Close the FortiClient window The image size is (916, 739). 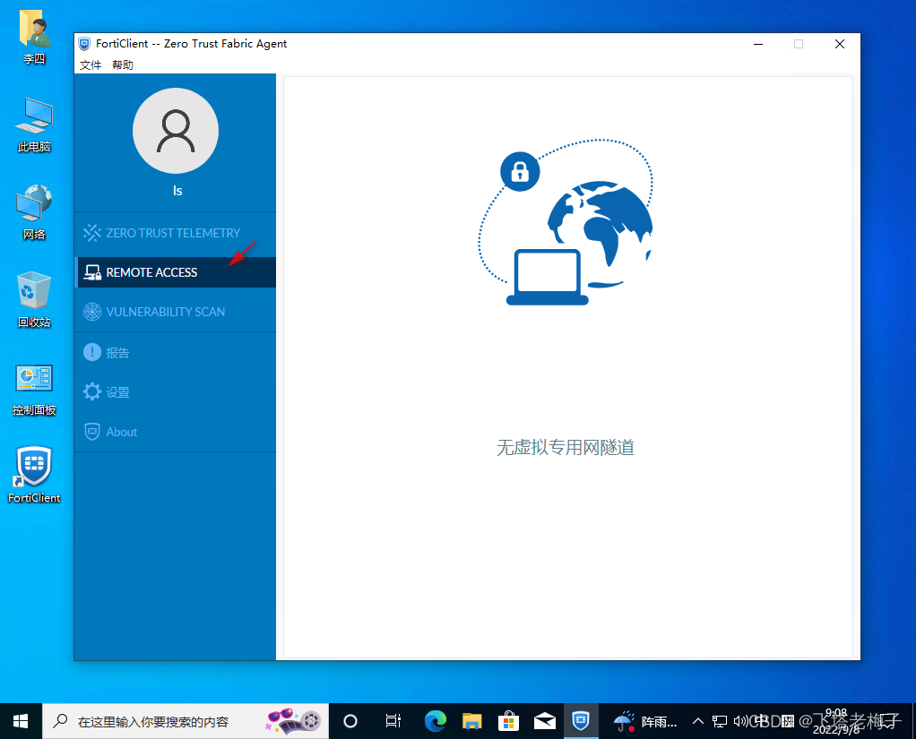pyautogui.click(x=840, y=44)
